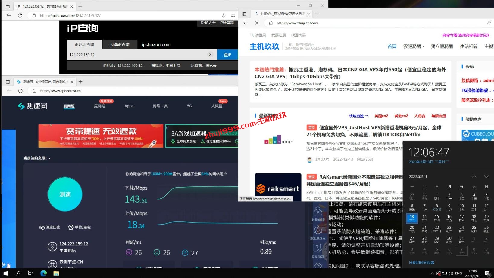Go back in the ipchaxun browser window

[8, 15]
